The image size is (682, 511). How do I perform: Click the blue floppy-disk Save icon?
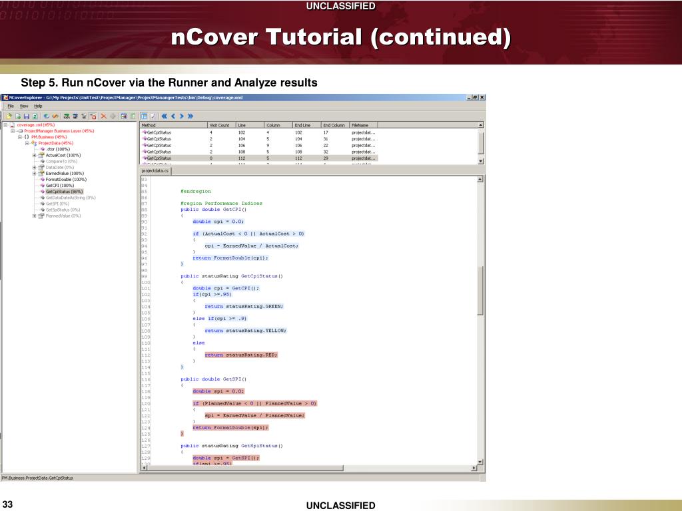click(27, 116)
